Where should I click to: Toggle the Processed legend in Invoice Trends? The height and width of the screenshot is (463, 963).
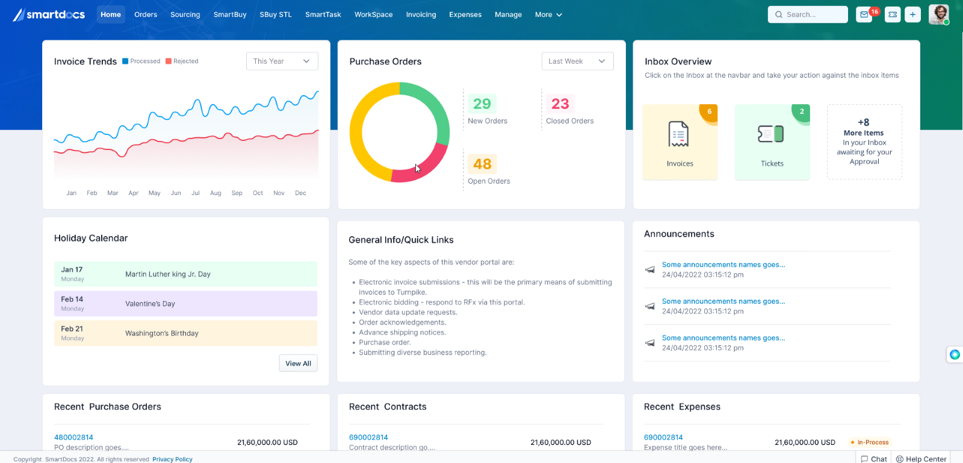[141, 61]
